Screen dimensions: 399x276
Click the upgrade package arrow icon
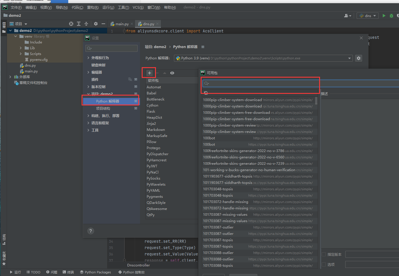(165, 73)
